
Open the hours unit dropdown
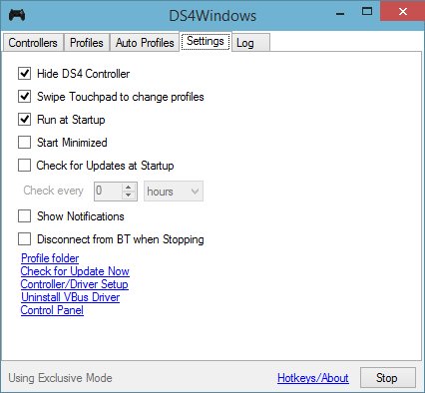coord(174,192)
